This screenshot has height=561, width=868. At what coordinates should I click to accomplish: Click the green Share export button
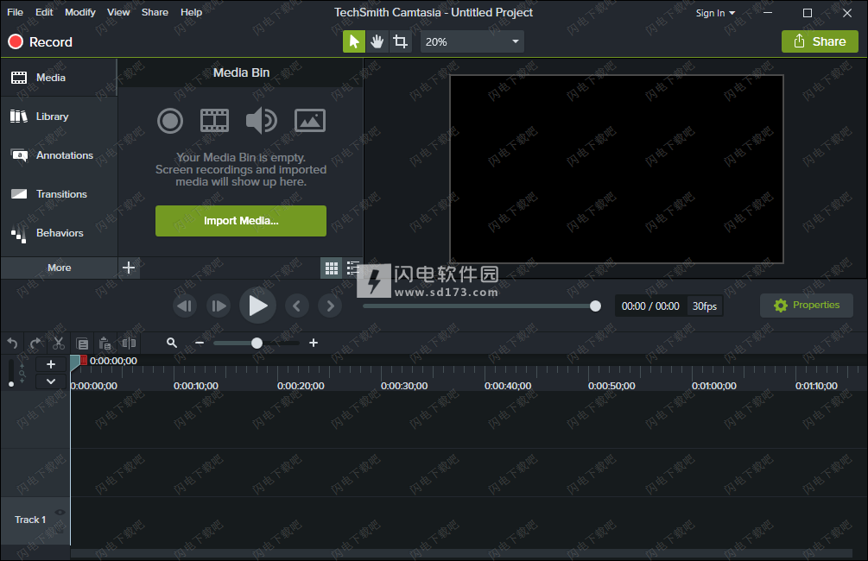click(x=820, y=41)
